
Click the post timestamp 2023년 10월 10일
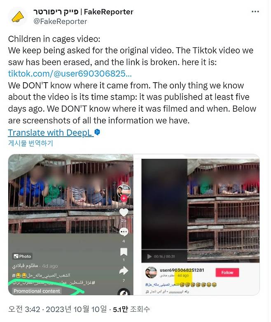point(76,309)
